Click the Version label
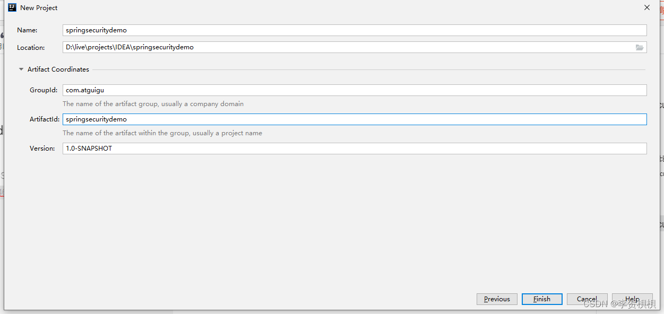 click(x=42, y=149)
